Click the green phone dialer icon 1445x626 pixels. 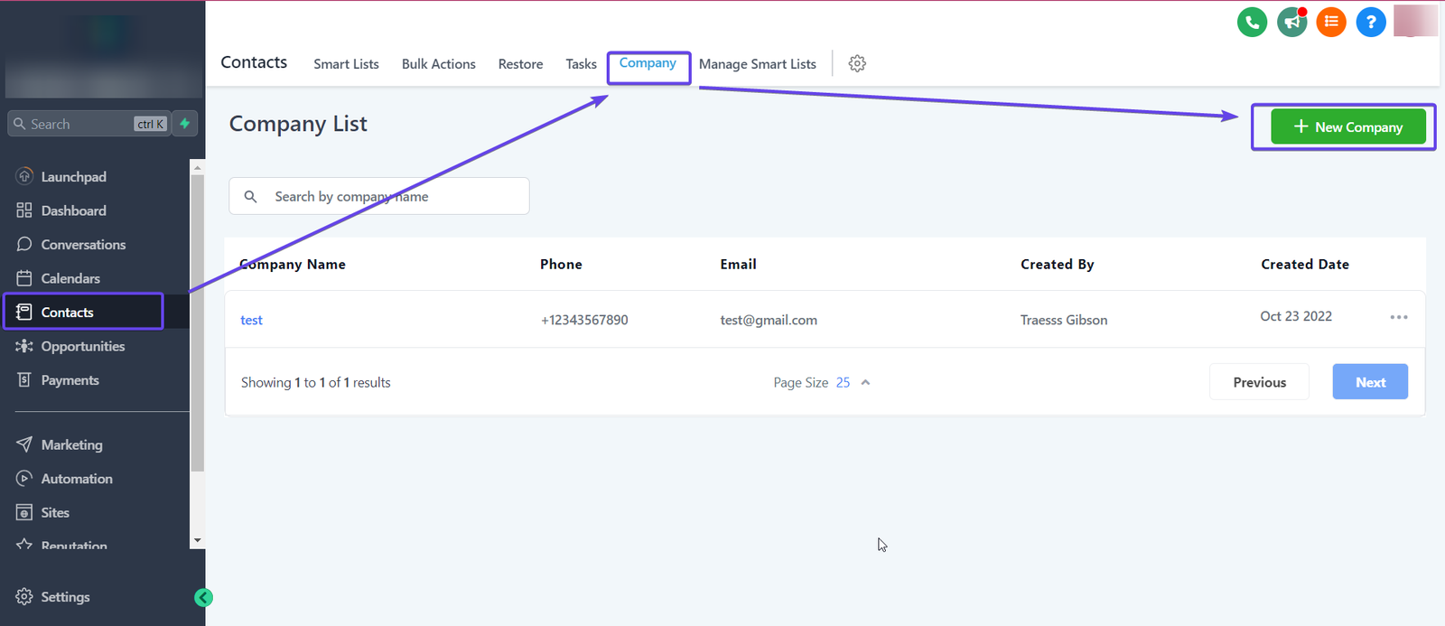point(1252,23)
